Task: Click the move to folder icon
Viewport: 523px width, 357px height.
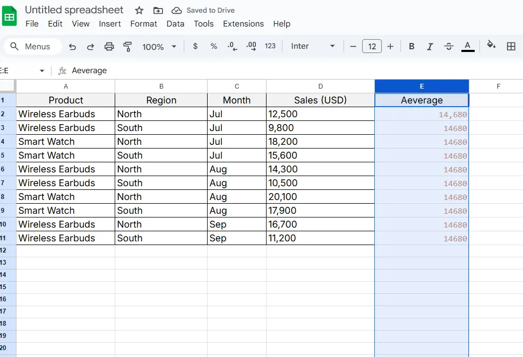Action: [158, 10]
